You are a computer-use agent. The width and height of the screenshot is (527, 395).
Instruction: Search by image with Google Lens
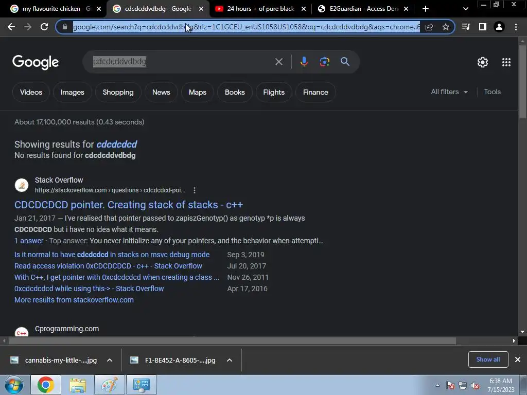click(324, 62)
